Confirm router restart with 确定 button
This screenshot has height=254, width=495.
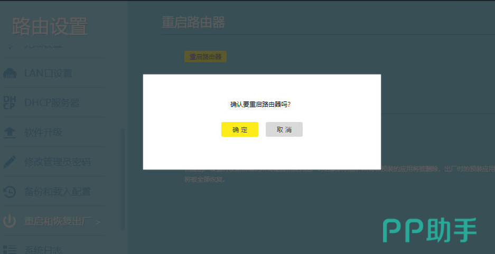coord(240,129)
